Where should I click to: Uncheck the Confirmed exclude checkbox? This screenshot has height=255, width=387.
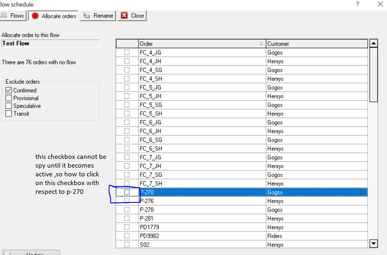click(x=9, y=90)
